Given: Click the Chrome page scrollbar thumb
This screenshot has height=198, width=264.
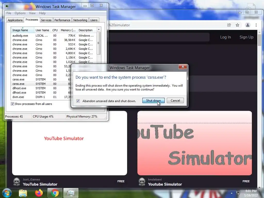Looking at the screenshot, I should (x=259, y=40).
